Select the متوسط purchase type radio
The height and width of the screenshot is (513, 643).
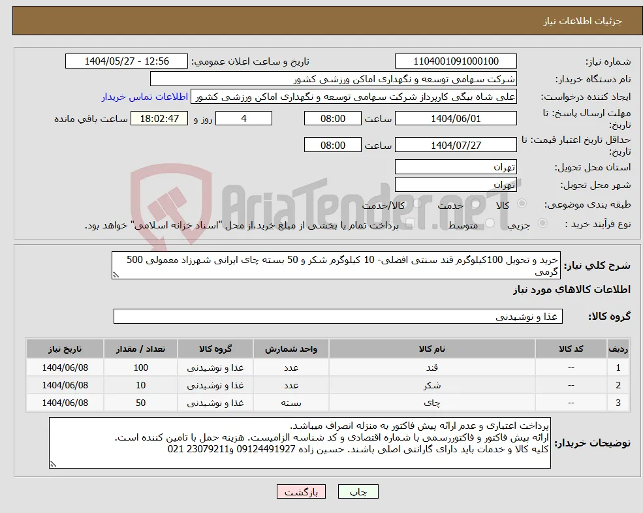click(x=490, y=223)
